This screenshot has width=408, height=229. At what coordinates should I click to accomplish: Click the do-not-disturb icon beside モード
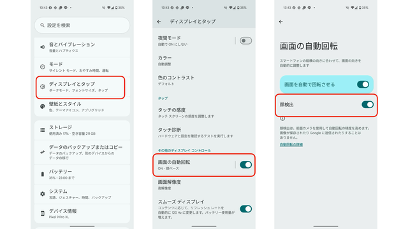pyautogui.click(x=43, y=67)
